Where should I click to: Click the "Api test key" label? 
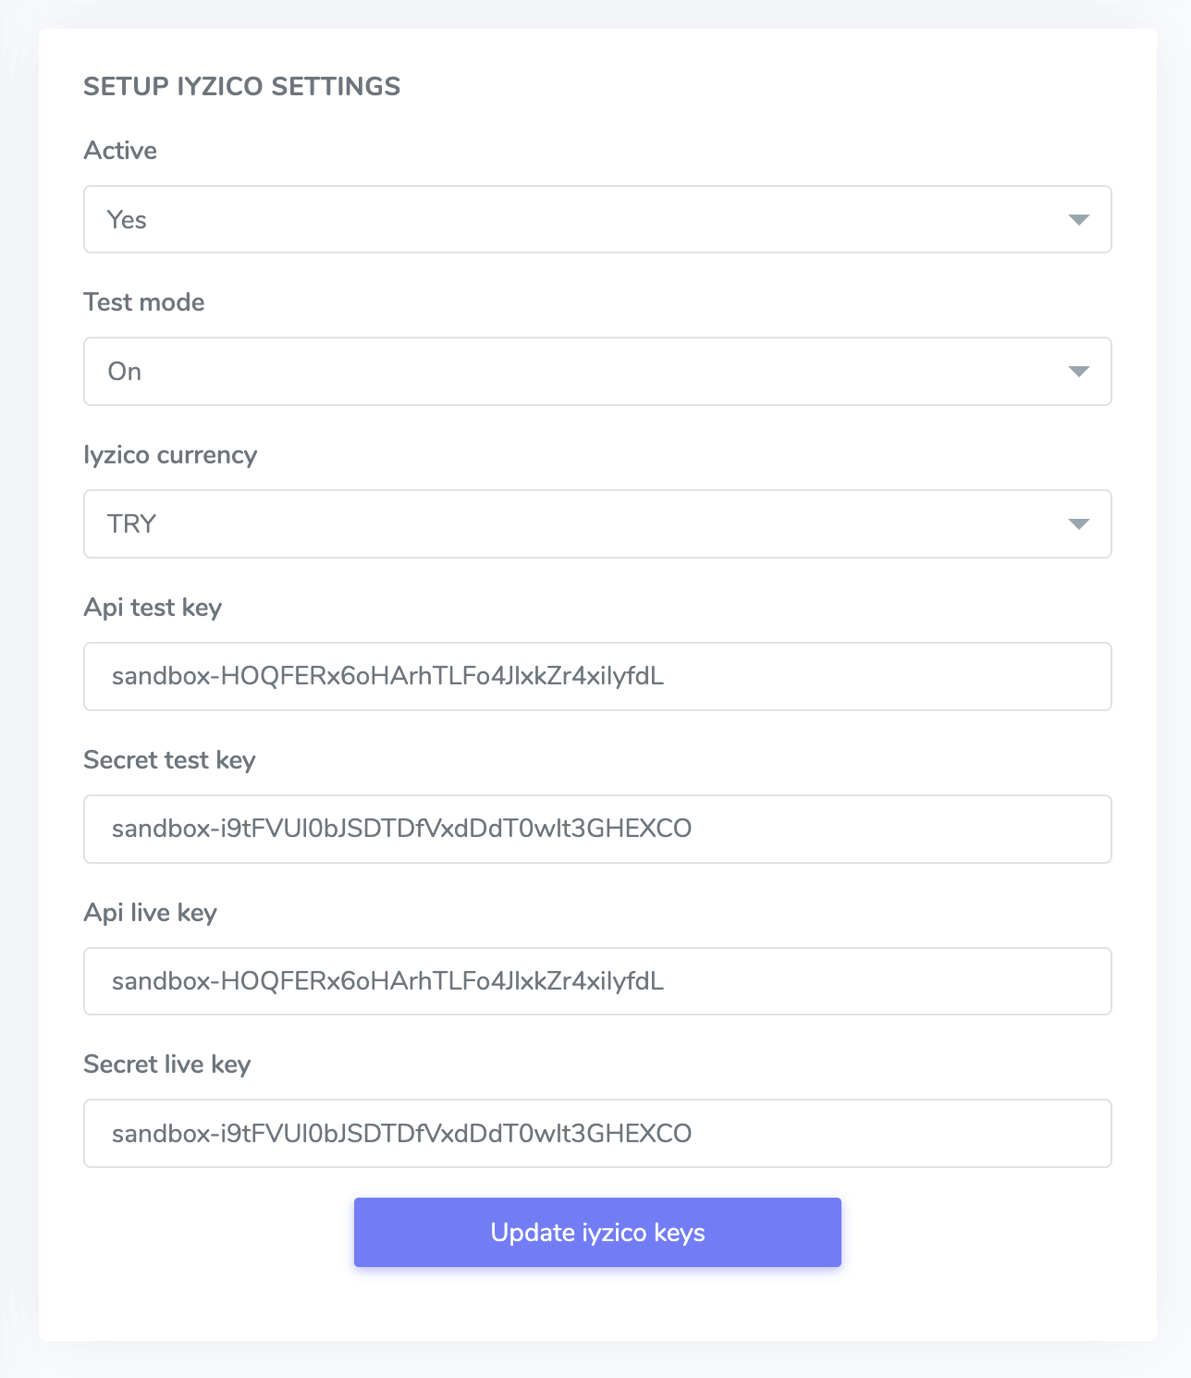(153, 608)
